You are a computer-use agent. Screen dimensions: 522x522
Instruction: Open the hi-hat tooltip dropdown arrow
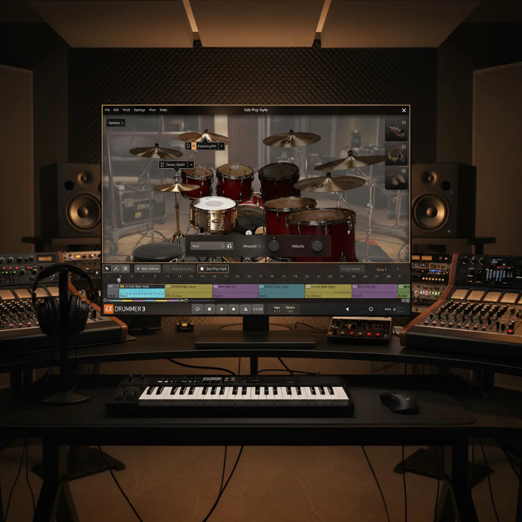[x=191, y=165]
